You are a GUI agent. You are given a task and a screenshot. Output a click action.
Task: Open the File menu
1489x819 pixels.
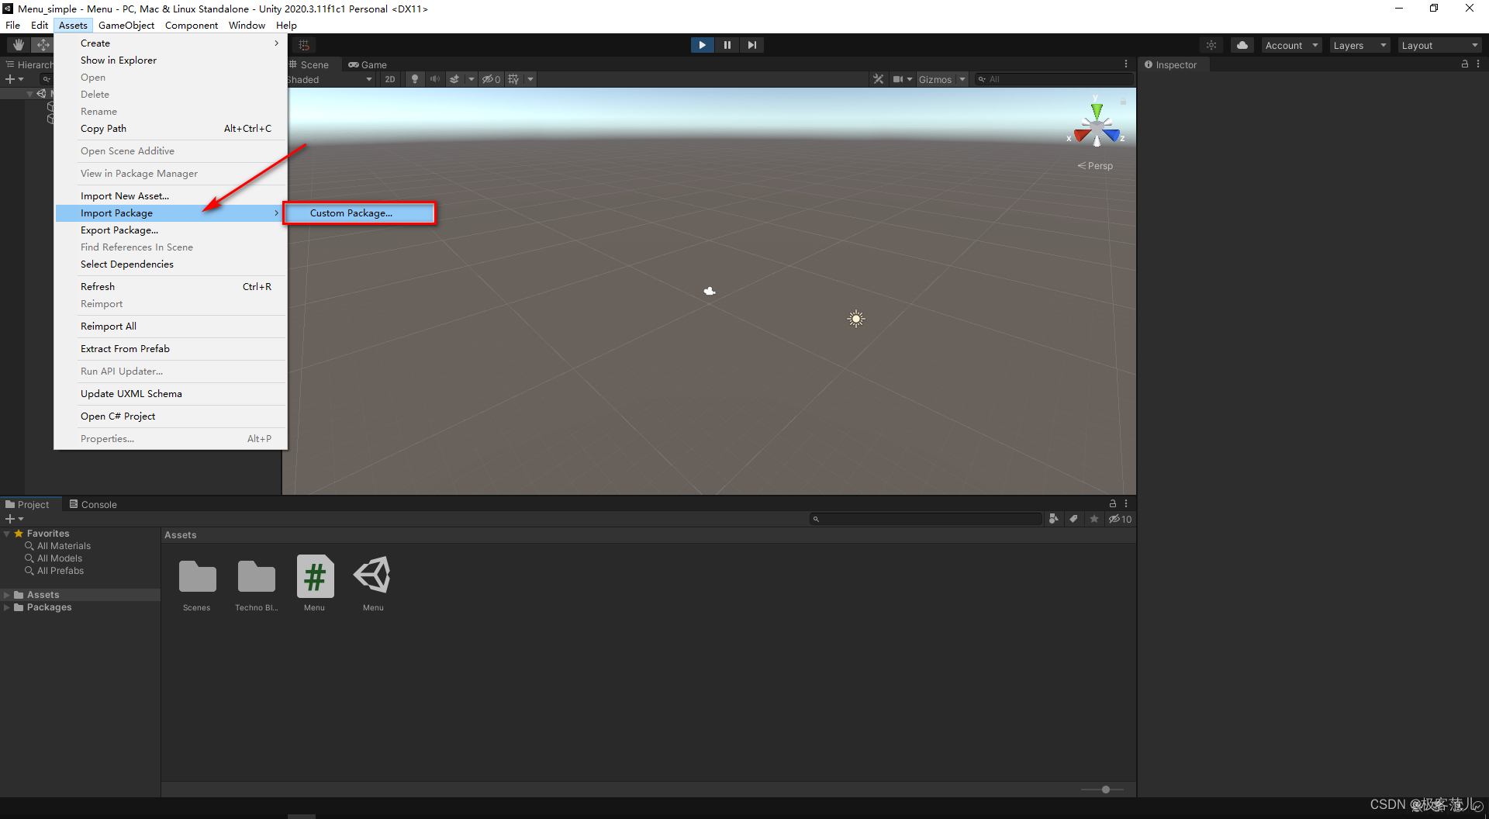[13, 25]
